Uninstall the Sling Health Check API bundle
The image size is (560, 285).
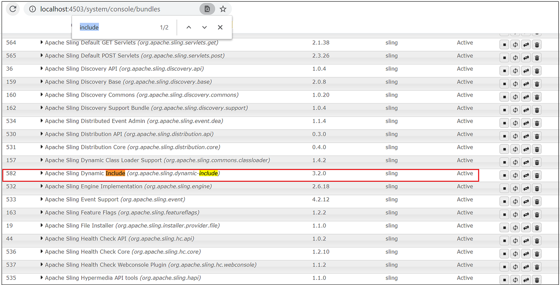click(537, 240)
